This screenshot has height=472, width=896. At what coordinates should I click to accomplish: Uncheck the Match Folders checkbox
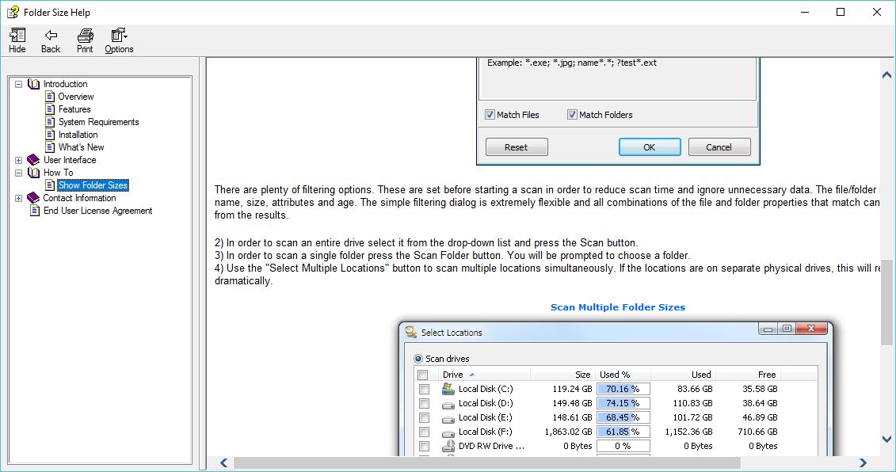pos(571,114)
